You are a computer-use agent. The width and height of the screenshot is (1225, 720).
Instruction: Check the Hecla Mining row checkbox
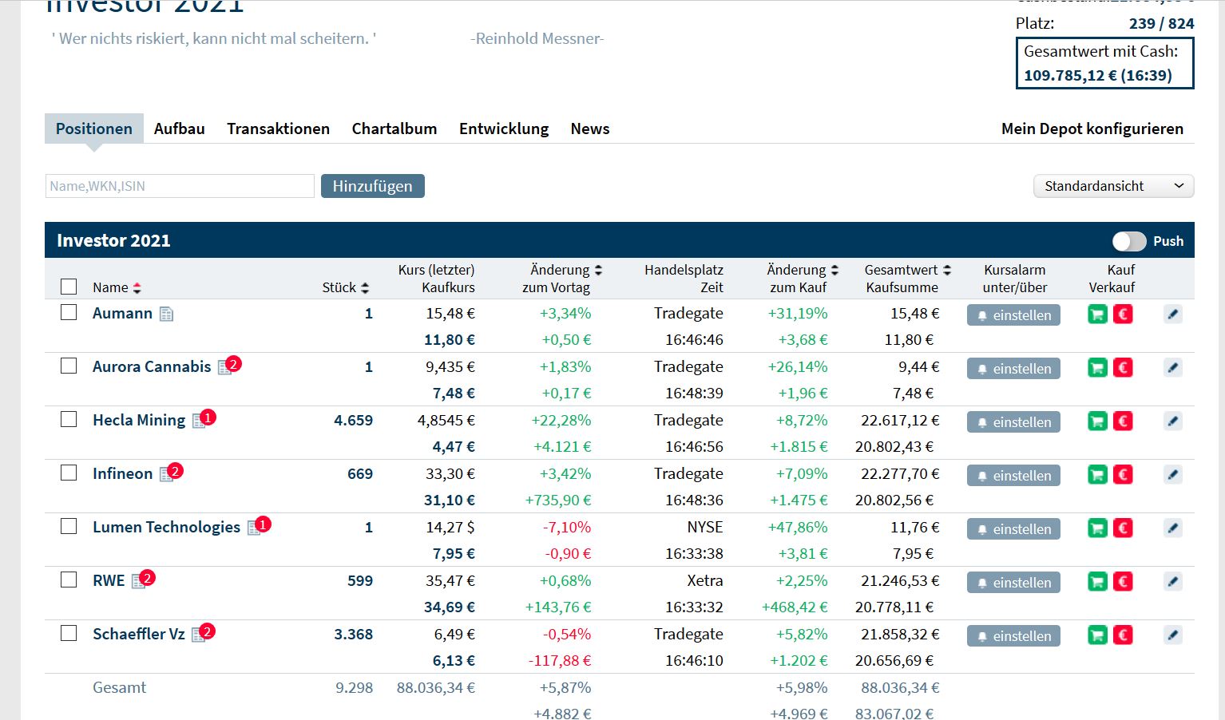click(69, 420)
